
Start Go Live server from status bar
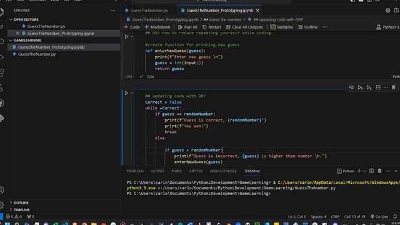click(379, 217)
